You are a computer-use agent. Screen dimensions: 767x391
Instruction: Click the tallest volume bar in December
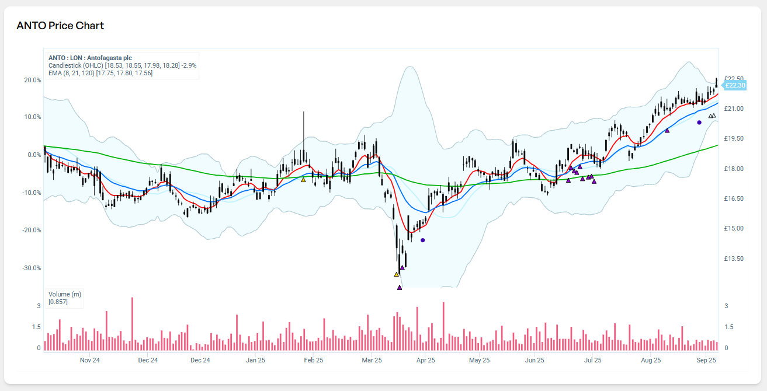click(133, 323)
